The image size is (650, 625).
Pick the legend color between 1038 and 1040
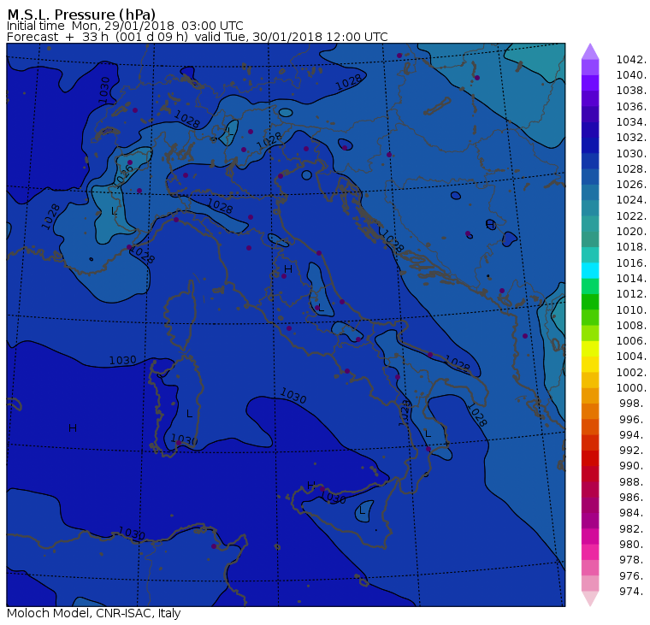[590, 83]
